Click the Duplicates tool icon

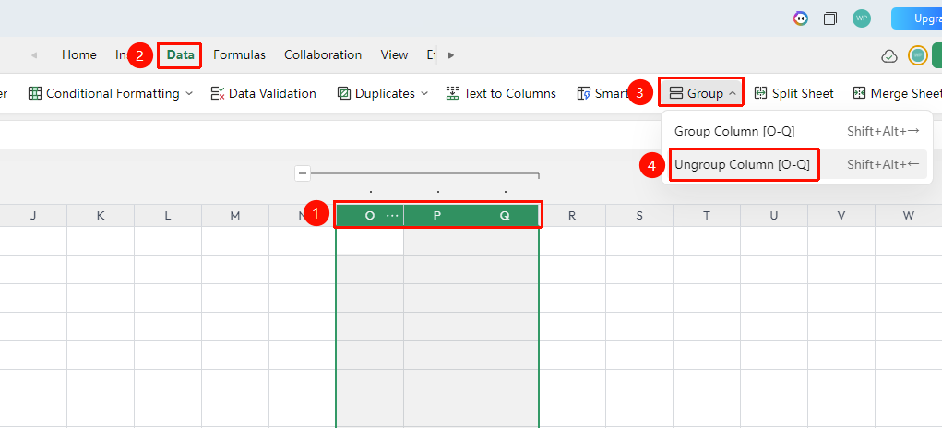pyautogui.click(x=343, y=93)
